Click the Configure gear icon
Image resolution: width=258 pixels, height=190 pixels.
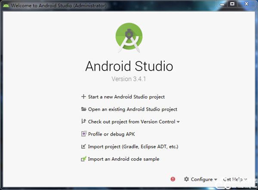(x=187, y=179)
